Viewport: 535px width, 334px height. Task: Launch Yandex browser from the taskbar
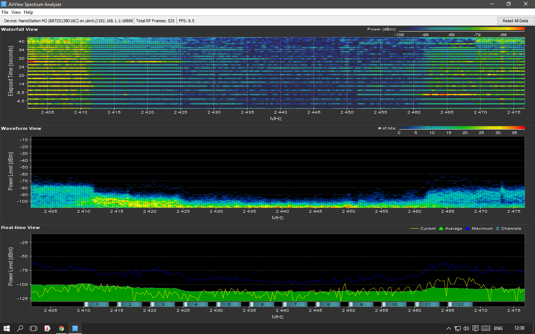[x=48, y=328]
